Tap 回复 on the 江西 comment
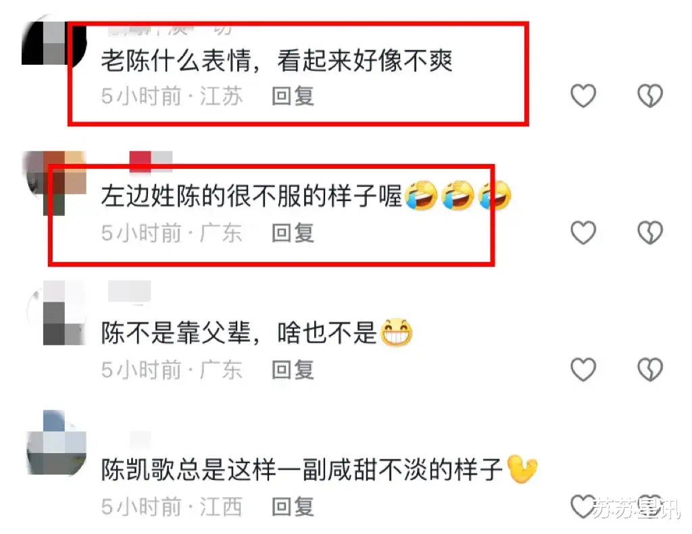Screen dimensions: 692x534 click(x=293, y=507)
